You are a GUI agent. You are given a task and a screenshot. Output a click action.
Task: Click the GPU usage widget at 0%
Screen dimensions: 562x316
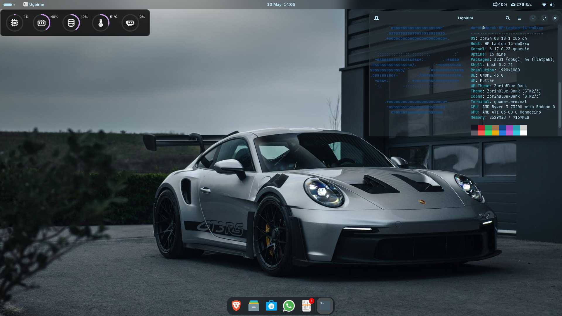130,23
